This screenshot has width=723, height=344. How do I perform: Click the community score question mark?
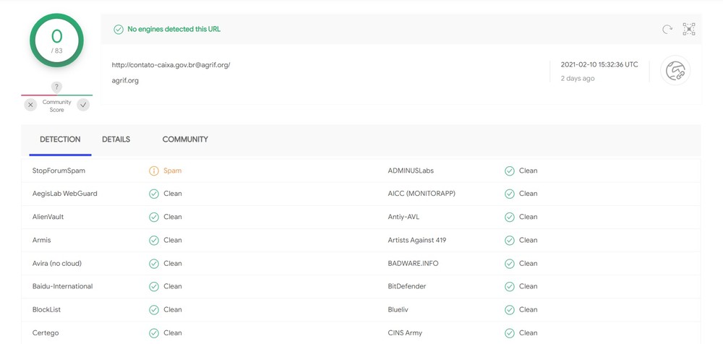pos(56,87)
